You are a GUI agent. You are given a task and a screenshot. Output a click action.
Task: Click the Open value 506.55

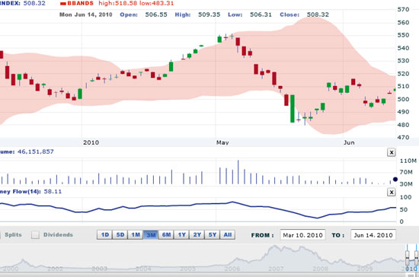156,14
